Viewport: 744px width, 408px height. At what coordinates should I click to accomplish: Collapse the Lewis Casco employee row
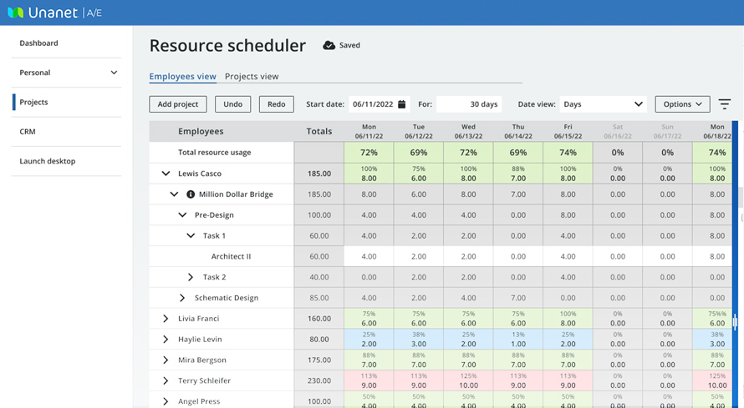tap(166, 174)
